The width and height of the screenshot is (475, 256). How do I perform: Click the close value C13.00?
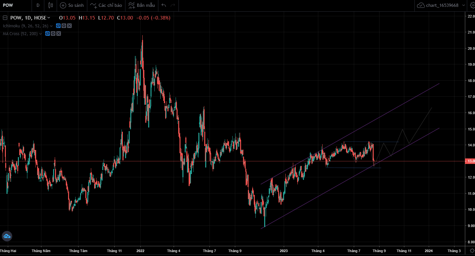click(x=125, y=18)
